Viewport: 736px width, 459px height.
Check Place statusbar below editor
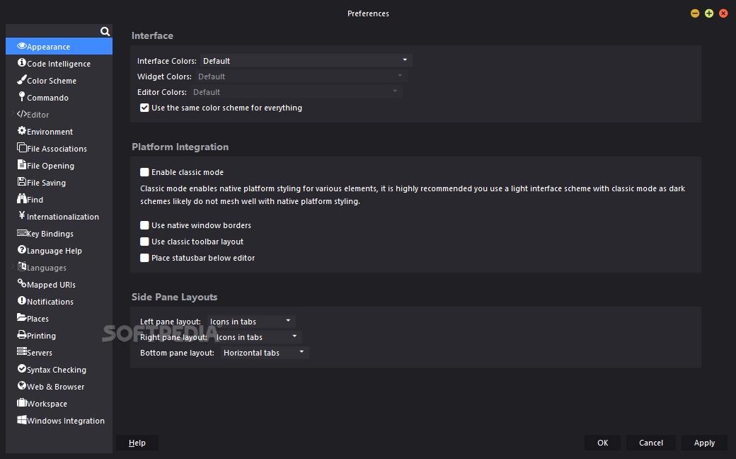(x=144, y=258)
